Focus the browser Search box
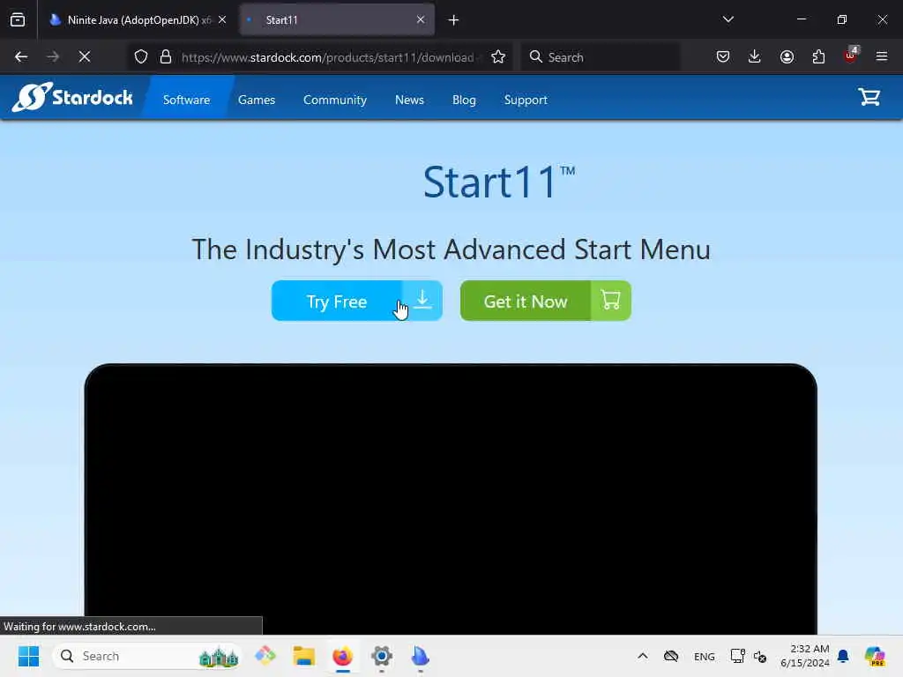This screenshot has width=903, height=677. 600,57
